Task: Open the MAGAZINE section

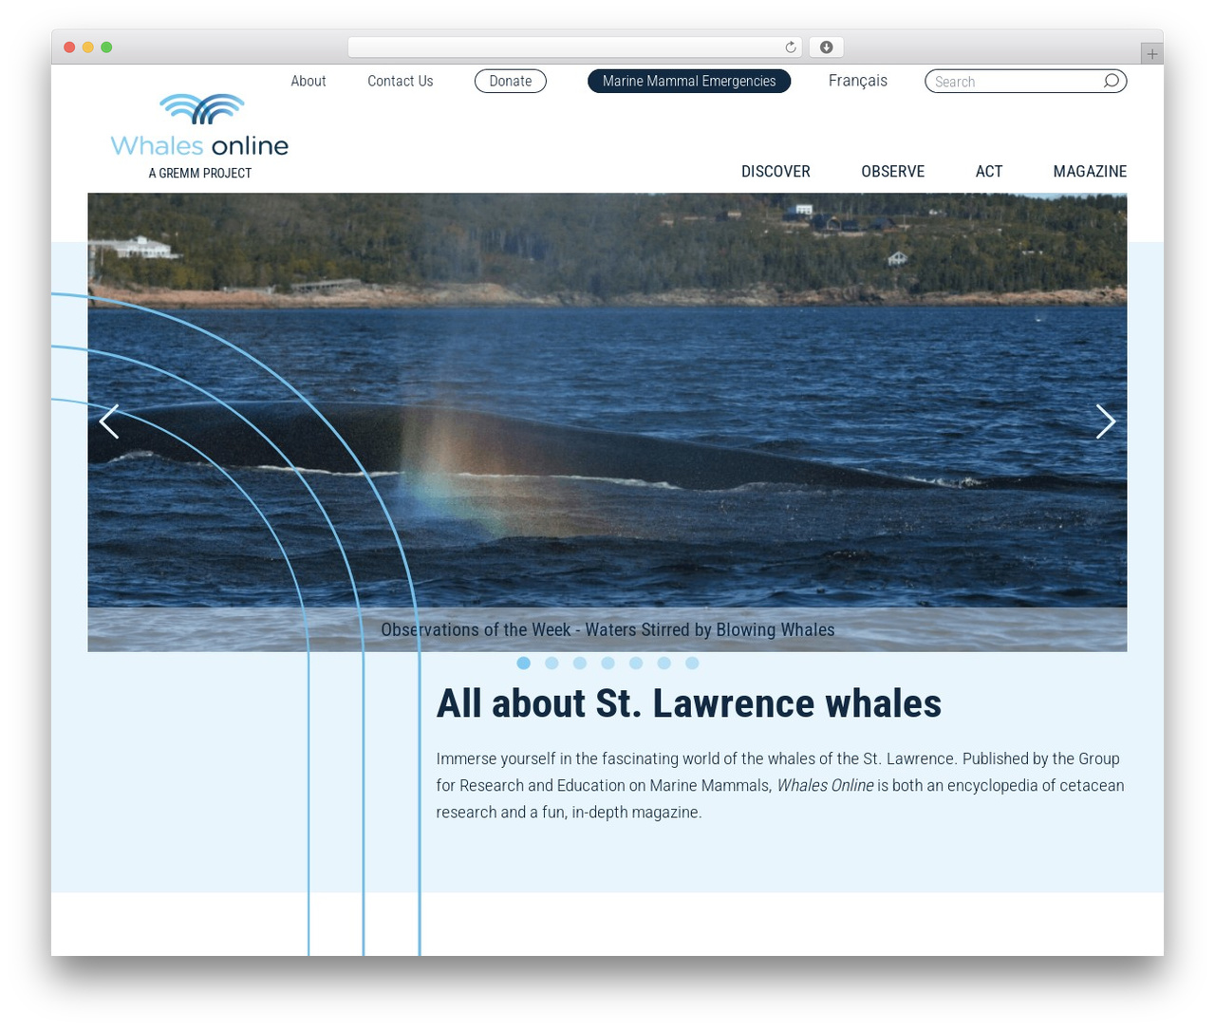Action: point(1090,172)
